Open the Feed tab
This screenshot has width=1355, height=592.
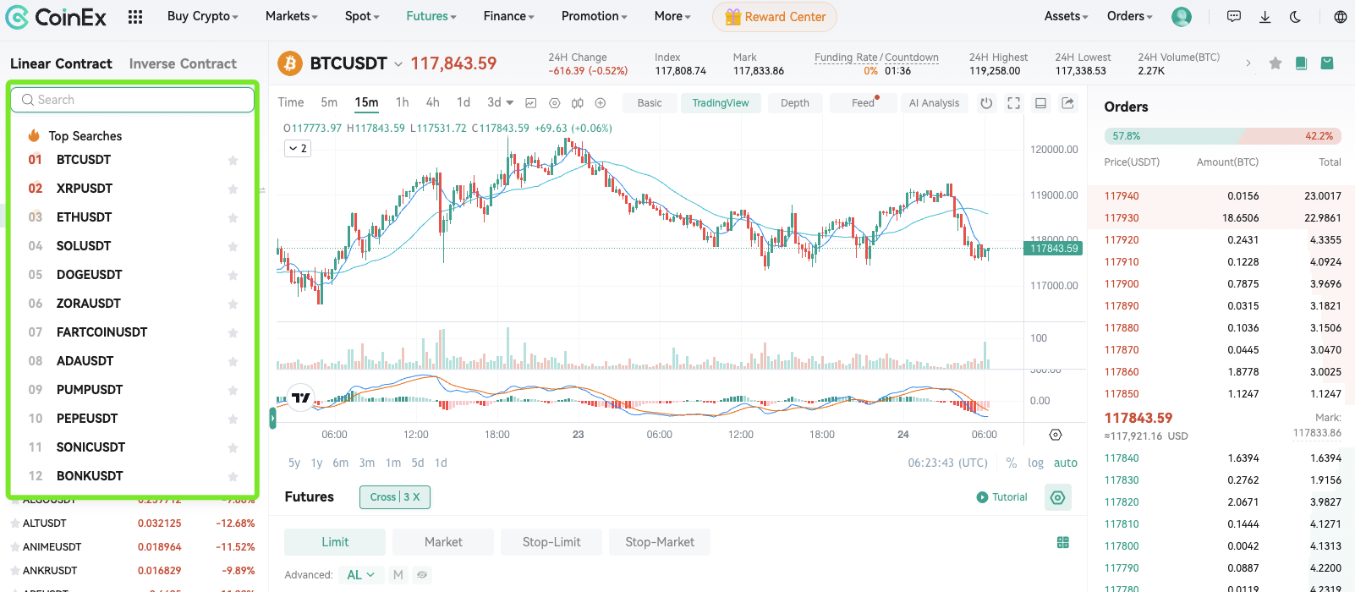(x=863, y=103)
